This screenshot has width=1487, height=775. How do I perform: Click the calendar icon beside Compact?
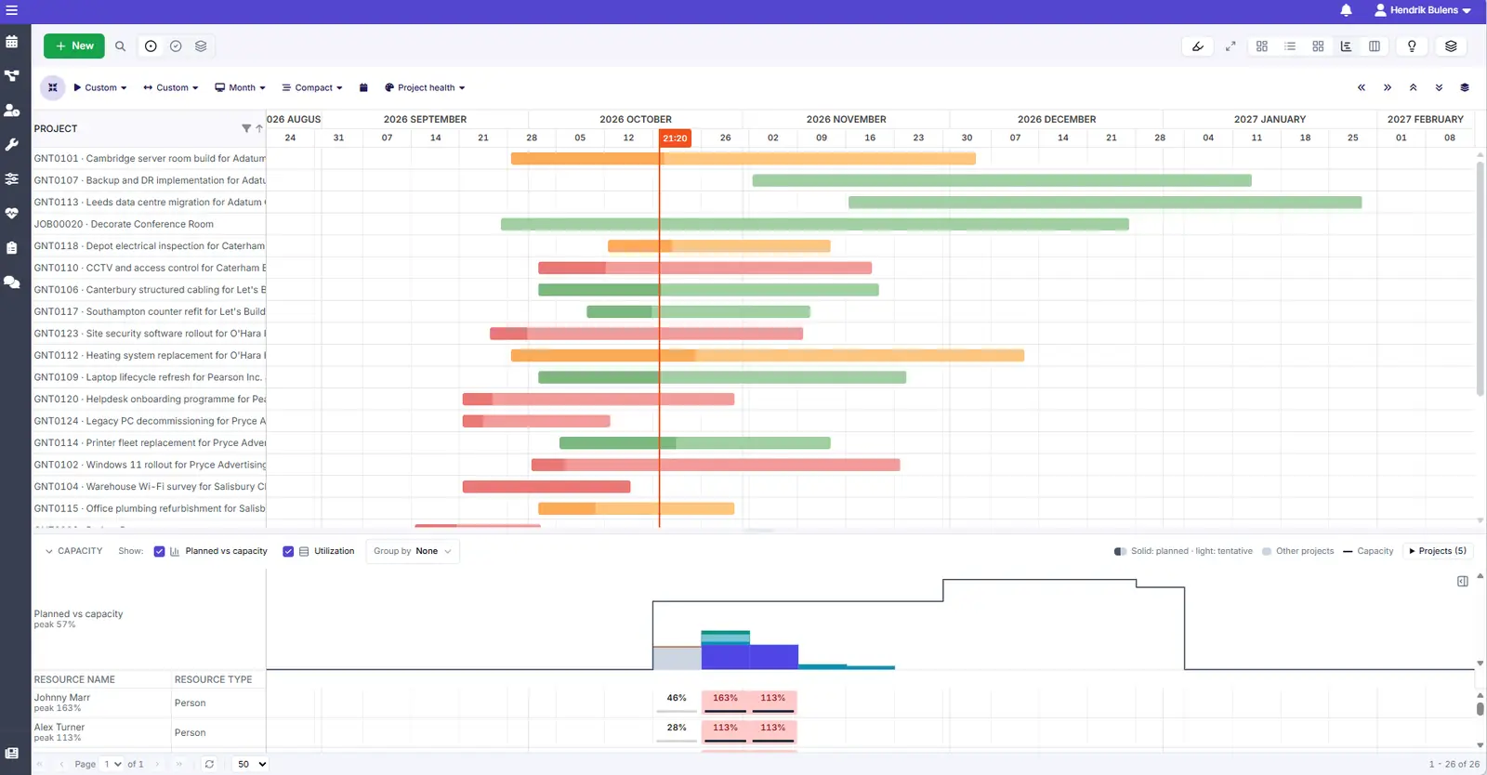pos(363,87)
